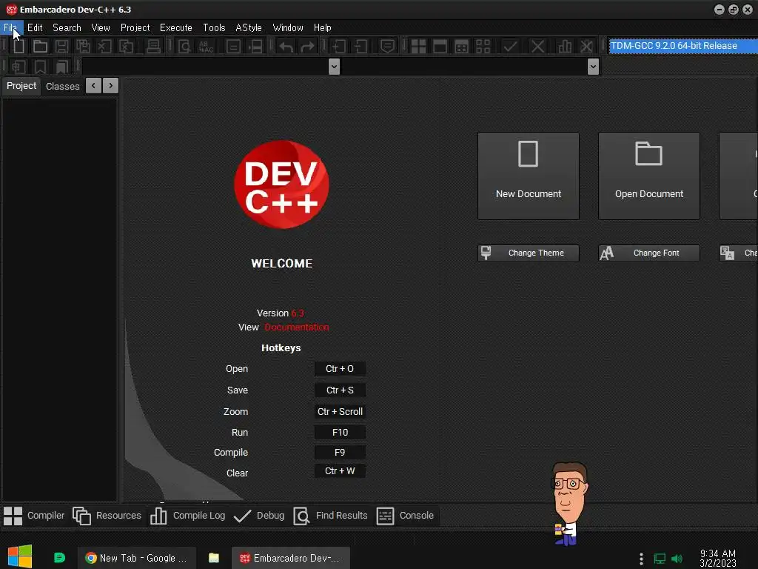The image size is (758, 569).
Task: Click the Rebuild All grid toolbar icon
Action: [483, 47]
